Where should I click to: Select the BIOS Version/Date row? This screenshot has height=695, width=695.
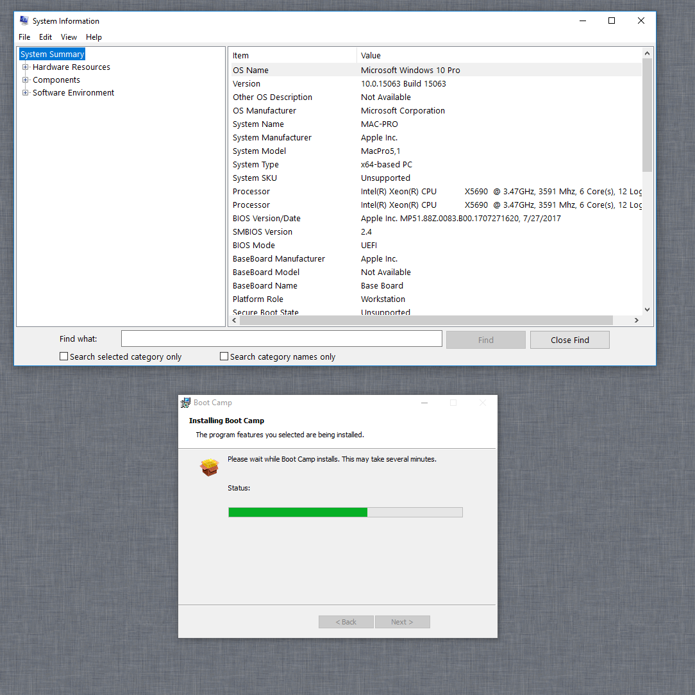coord(435,218)
